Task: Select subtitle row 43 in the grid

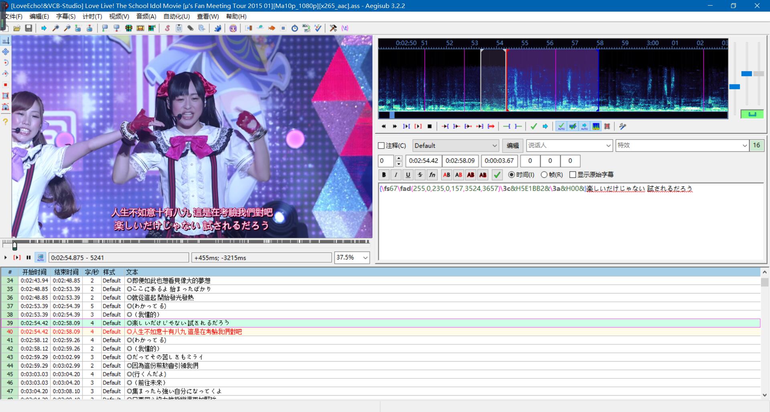Action: coord(381,357)
